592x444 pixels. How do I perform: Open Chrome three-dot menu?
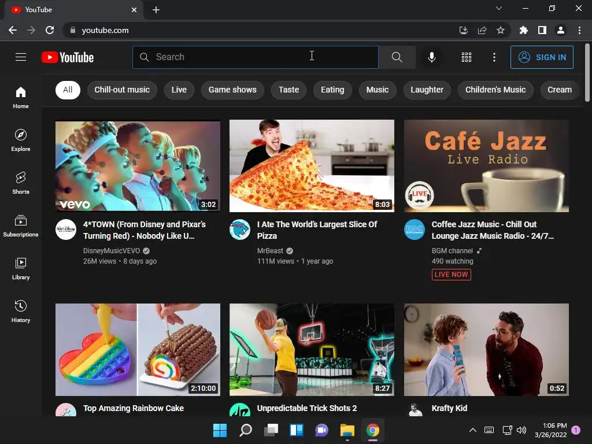coord(579,30)
